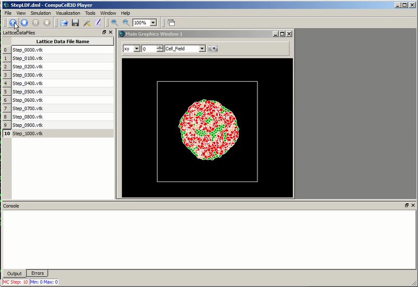Open the xy projection plane dropdown
The height and width of the screenshot is (287, 418).
pos(137,48)
